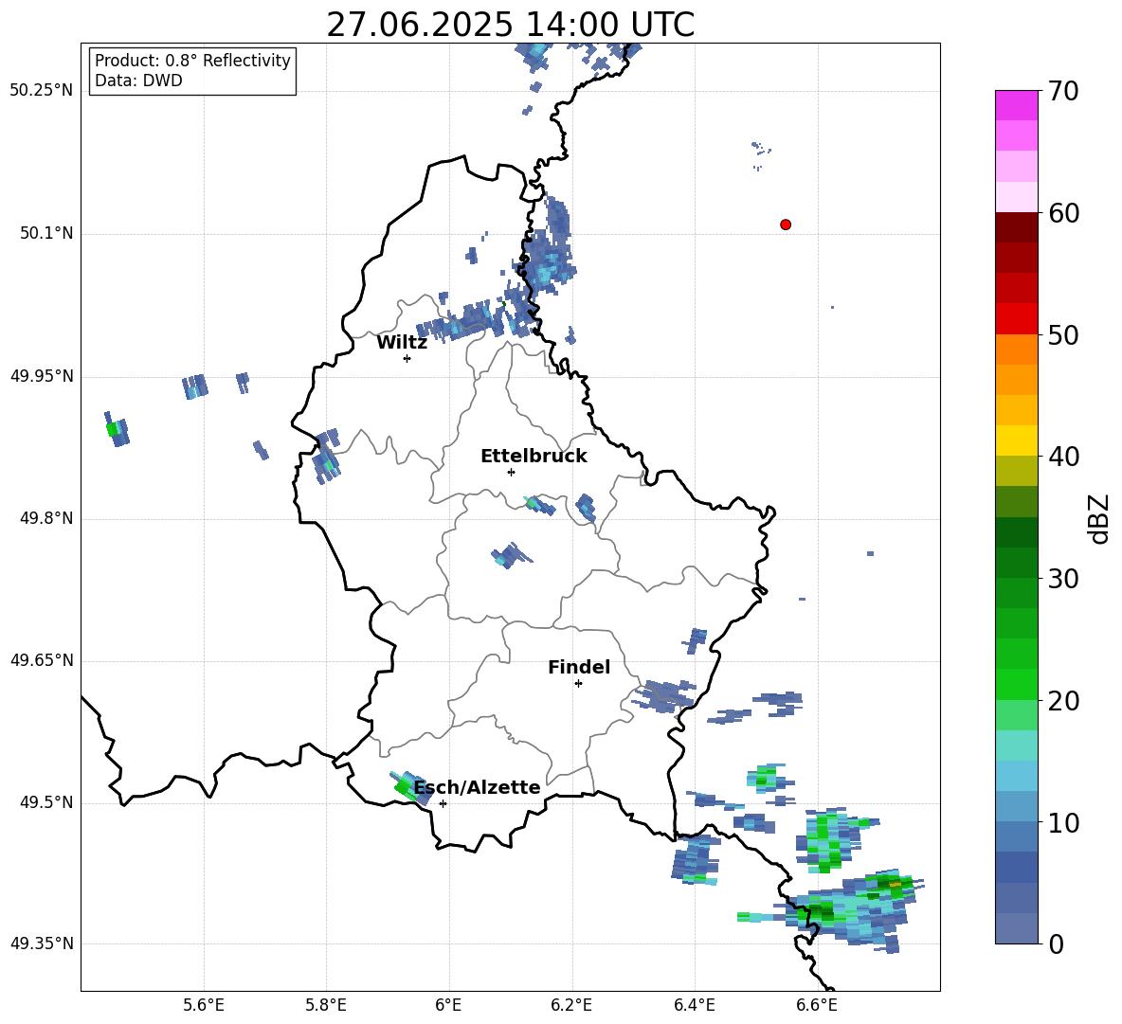Click the 6.2°E longitude label

(571, 1006)
